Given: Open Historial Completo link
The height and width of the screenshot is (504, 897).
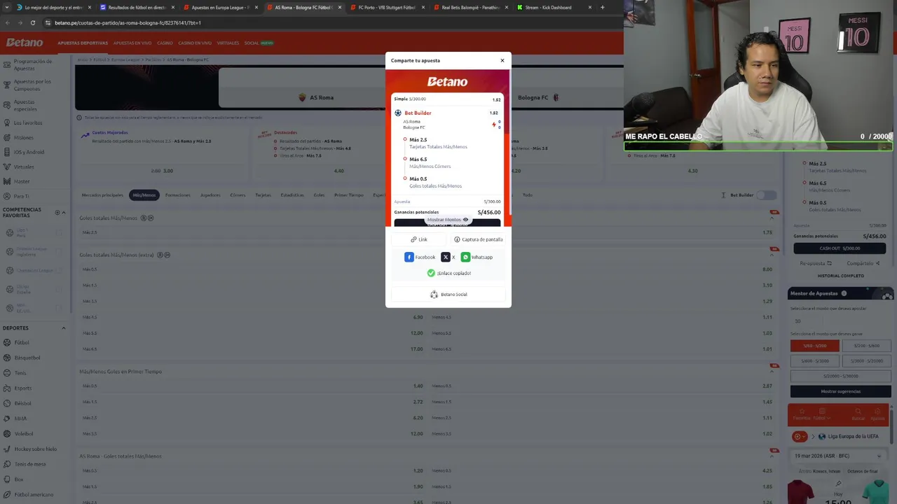Looking at the screenshot, I should (x=840, y=276).
